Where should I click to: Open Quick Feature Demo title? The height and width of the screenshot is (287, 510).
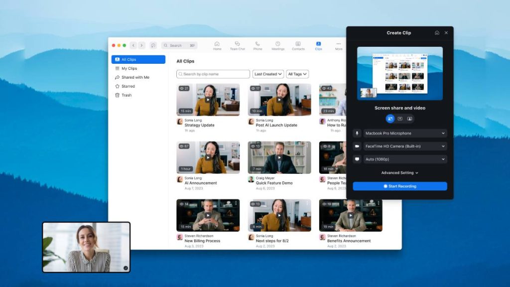[274, 183]
